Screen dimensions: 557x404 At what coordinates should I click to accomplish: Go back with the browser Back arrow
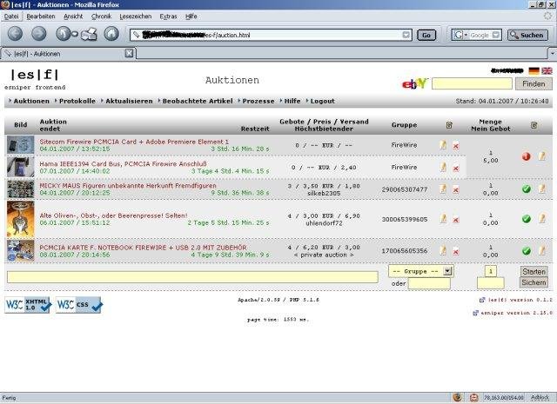[x=16, y=34]
